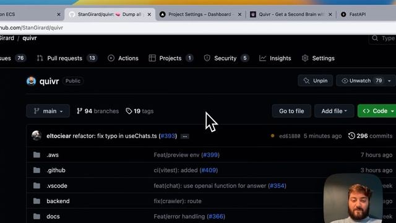The width and height of the screenshot is (396, 223).
Task: Click the quivr repository title
Action: (x=49, y=81)
